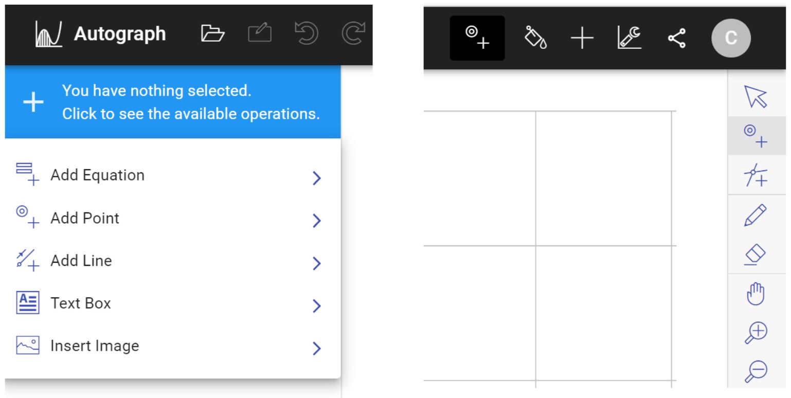Click the Open file folder icon

point(212,34)
